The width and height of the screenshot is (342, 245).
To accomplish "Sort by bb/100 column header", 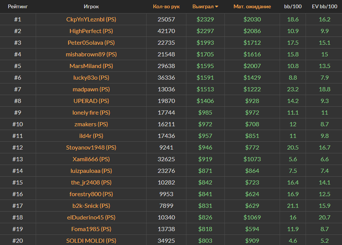I will 293,6.
